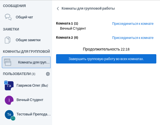Image resolution: width=160 pixels, height=125 pixels.
Task: Open Общий чат in the sidebar
Action: tap(26, 17)
